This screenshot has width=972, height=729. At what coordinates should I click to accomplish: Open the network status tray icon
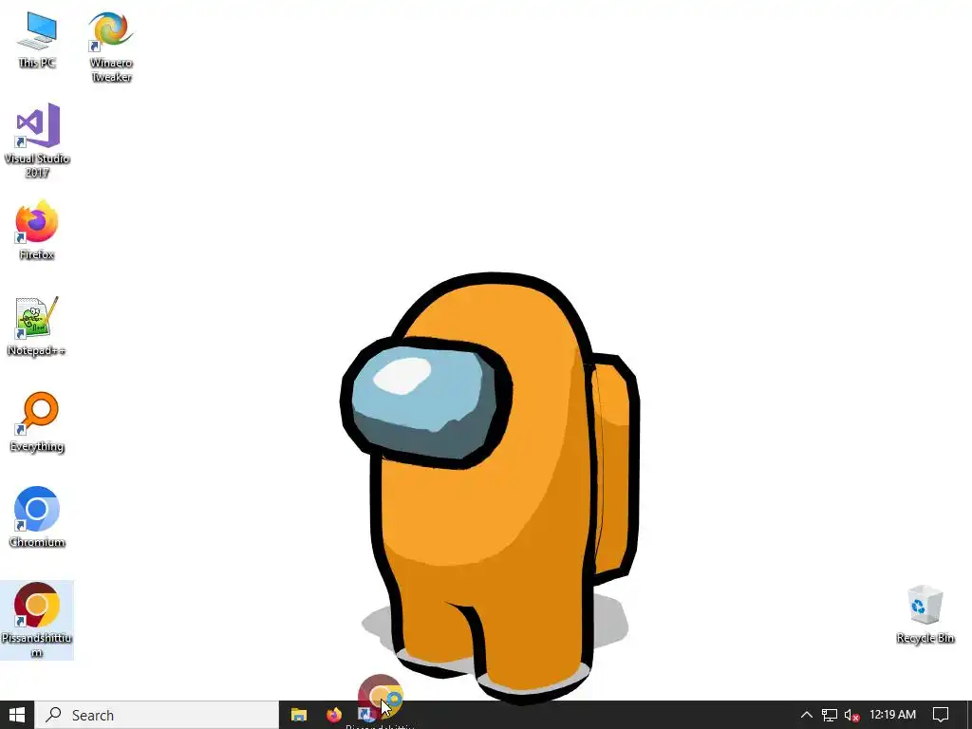829,715
